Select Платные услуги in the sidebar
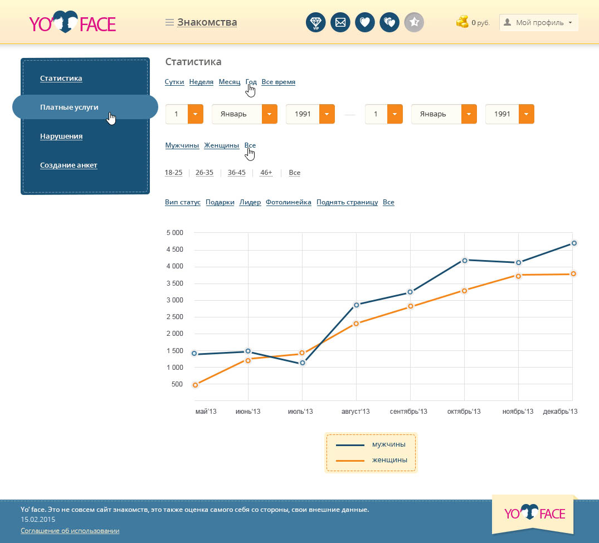 85,107
